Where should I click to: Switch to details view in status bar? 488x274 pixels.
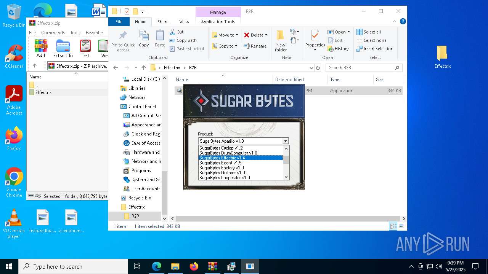[393, 226]
